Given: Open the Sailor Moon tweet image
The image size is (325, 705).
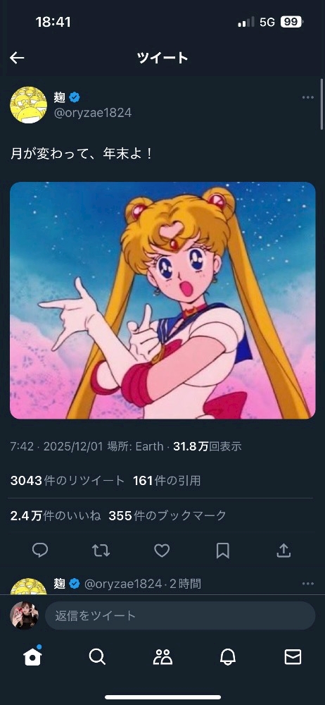Looking at the screenshot, I should click(x=162, y=300).
